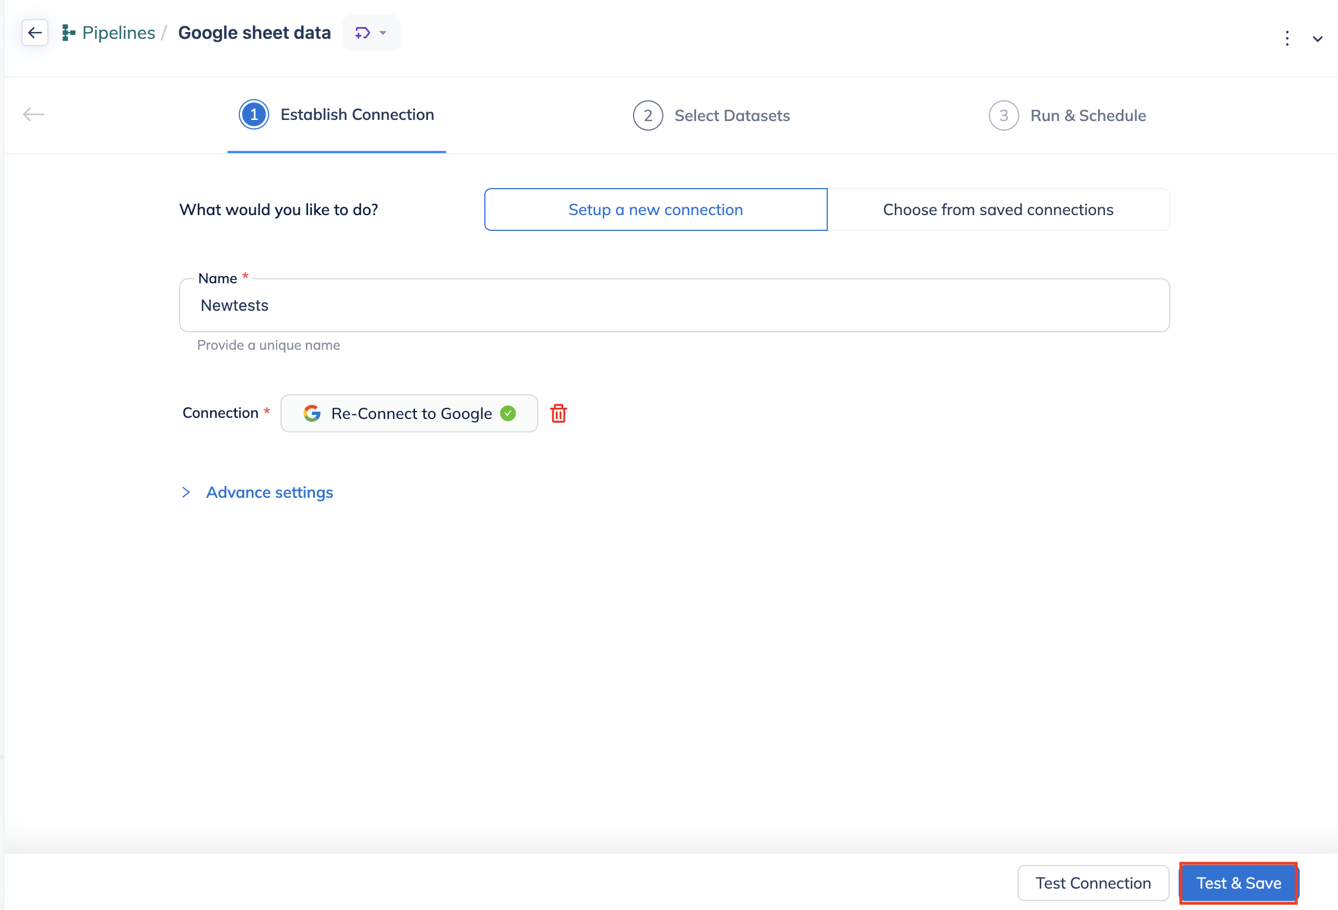Viewport: 1338px width, 910px height.
Task: Click step number 3 circle
Action: coord(1003,115)
